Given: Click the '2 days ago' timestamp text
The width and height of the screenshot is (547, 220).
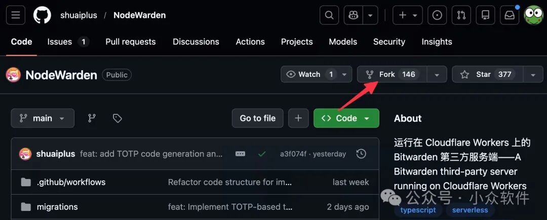Looking at the screenshot, I should click(x=348, y=207).
